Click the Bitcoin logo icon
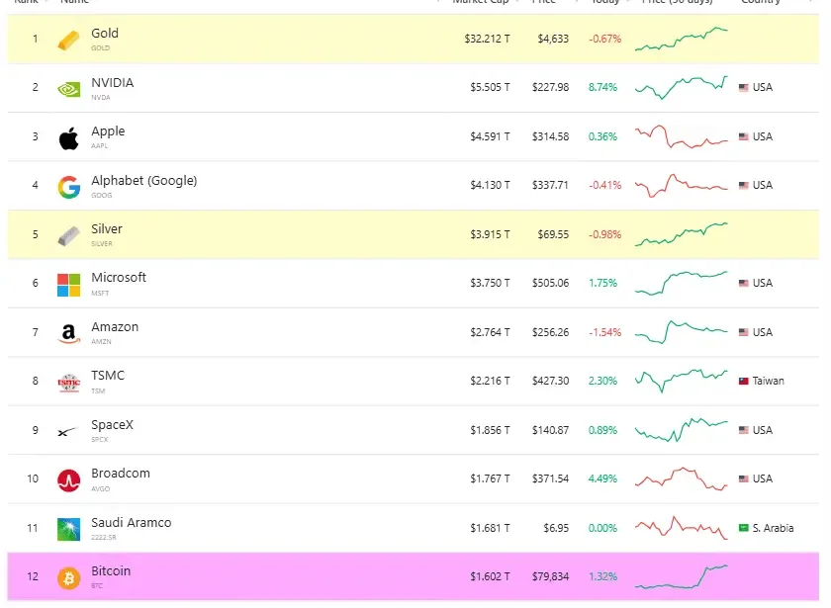Viewport: 831px width, 608px height. (69, 577)
